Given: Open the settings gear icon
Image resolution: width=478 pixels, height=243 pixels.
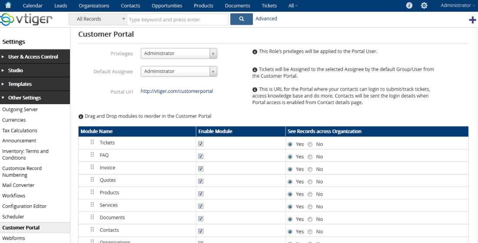Looking at the screenshot, I should pyautogui.click(x=424, y=6).
